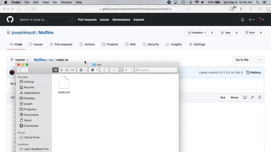Open the Apple menu
The width and height of the screenshot is (271, 152).
6,2
